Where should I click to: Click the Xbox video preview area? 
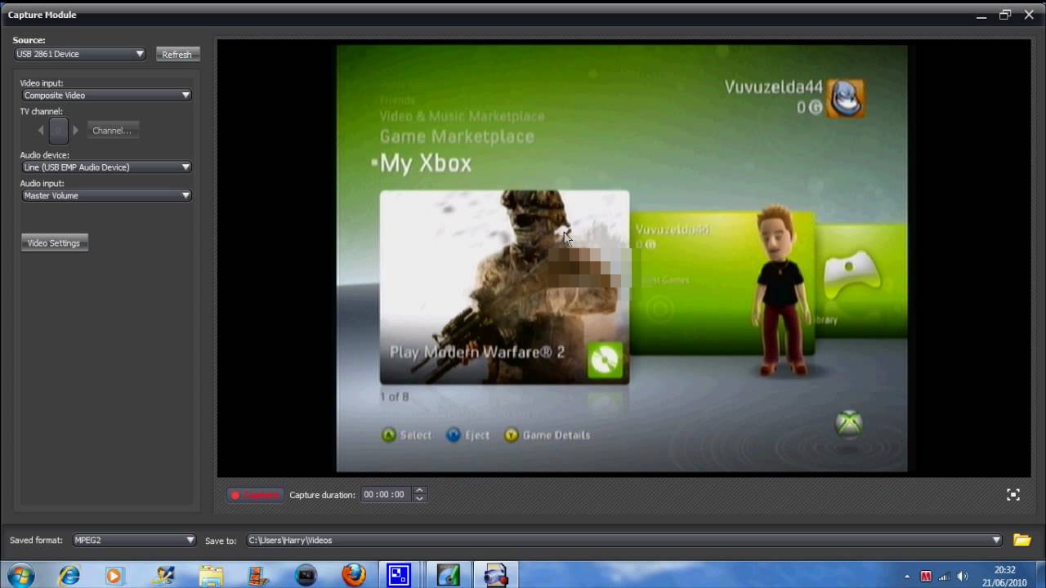point(622,258)
